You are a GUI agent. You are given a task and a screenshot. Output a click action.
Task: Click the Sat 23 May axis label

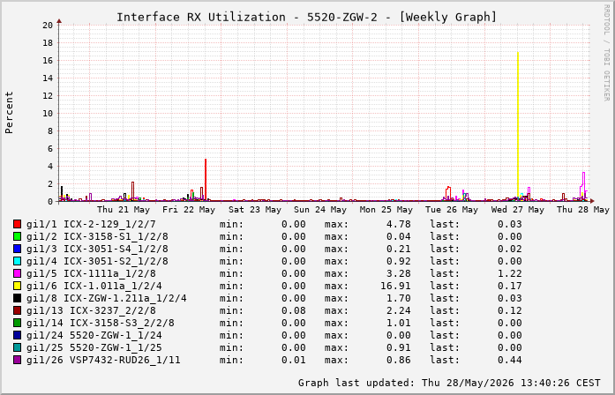point(255,210)
